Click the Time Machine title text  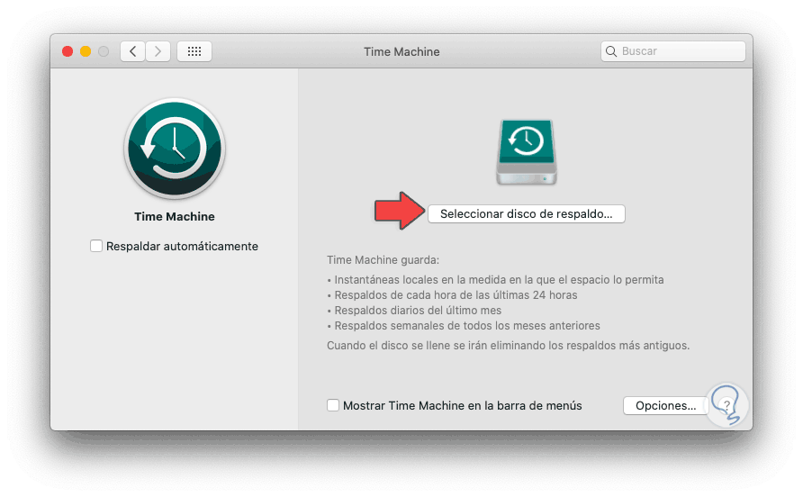[401, 51]
